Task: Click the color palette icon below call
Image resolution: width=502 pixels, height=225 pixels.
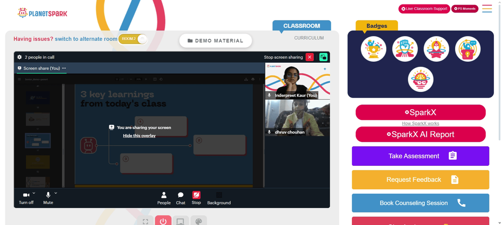Action: point(198,221)
